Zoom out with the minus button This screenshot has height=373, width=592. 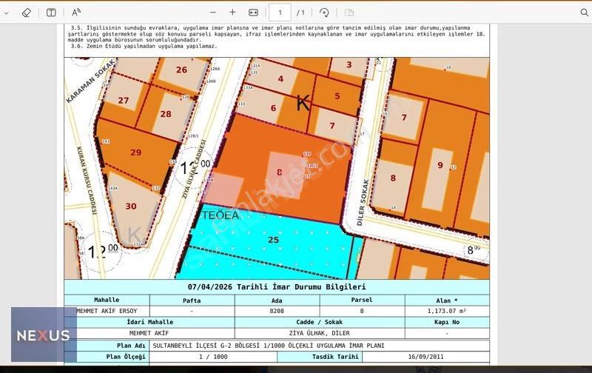click(213, 13)
